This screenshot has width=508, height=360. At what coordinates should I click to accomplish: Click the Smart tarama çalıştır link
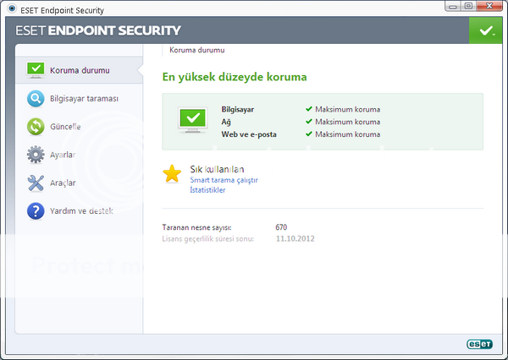[x=224, y=180]
